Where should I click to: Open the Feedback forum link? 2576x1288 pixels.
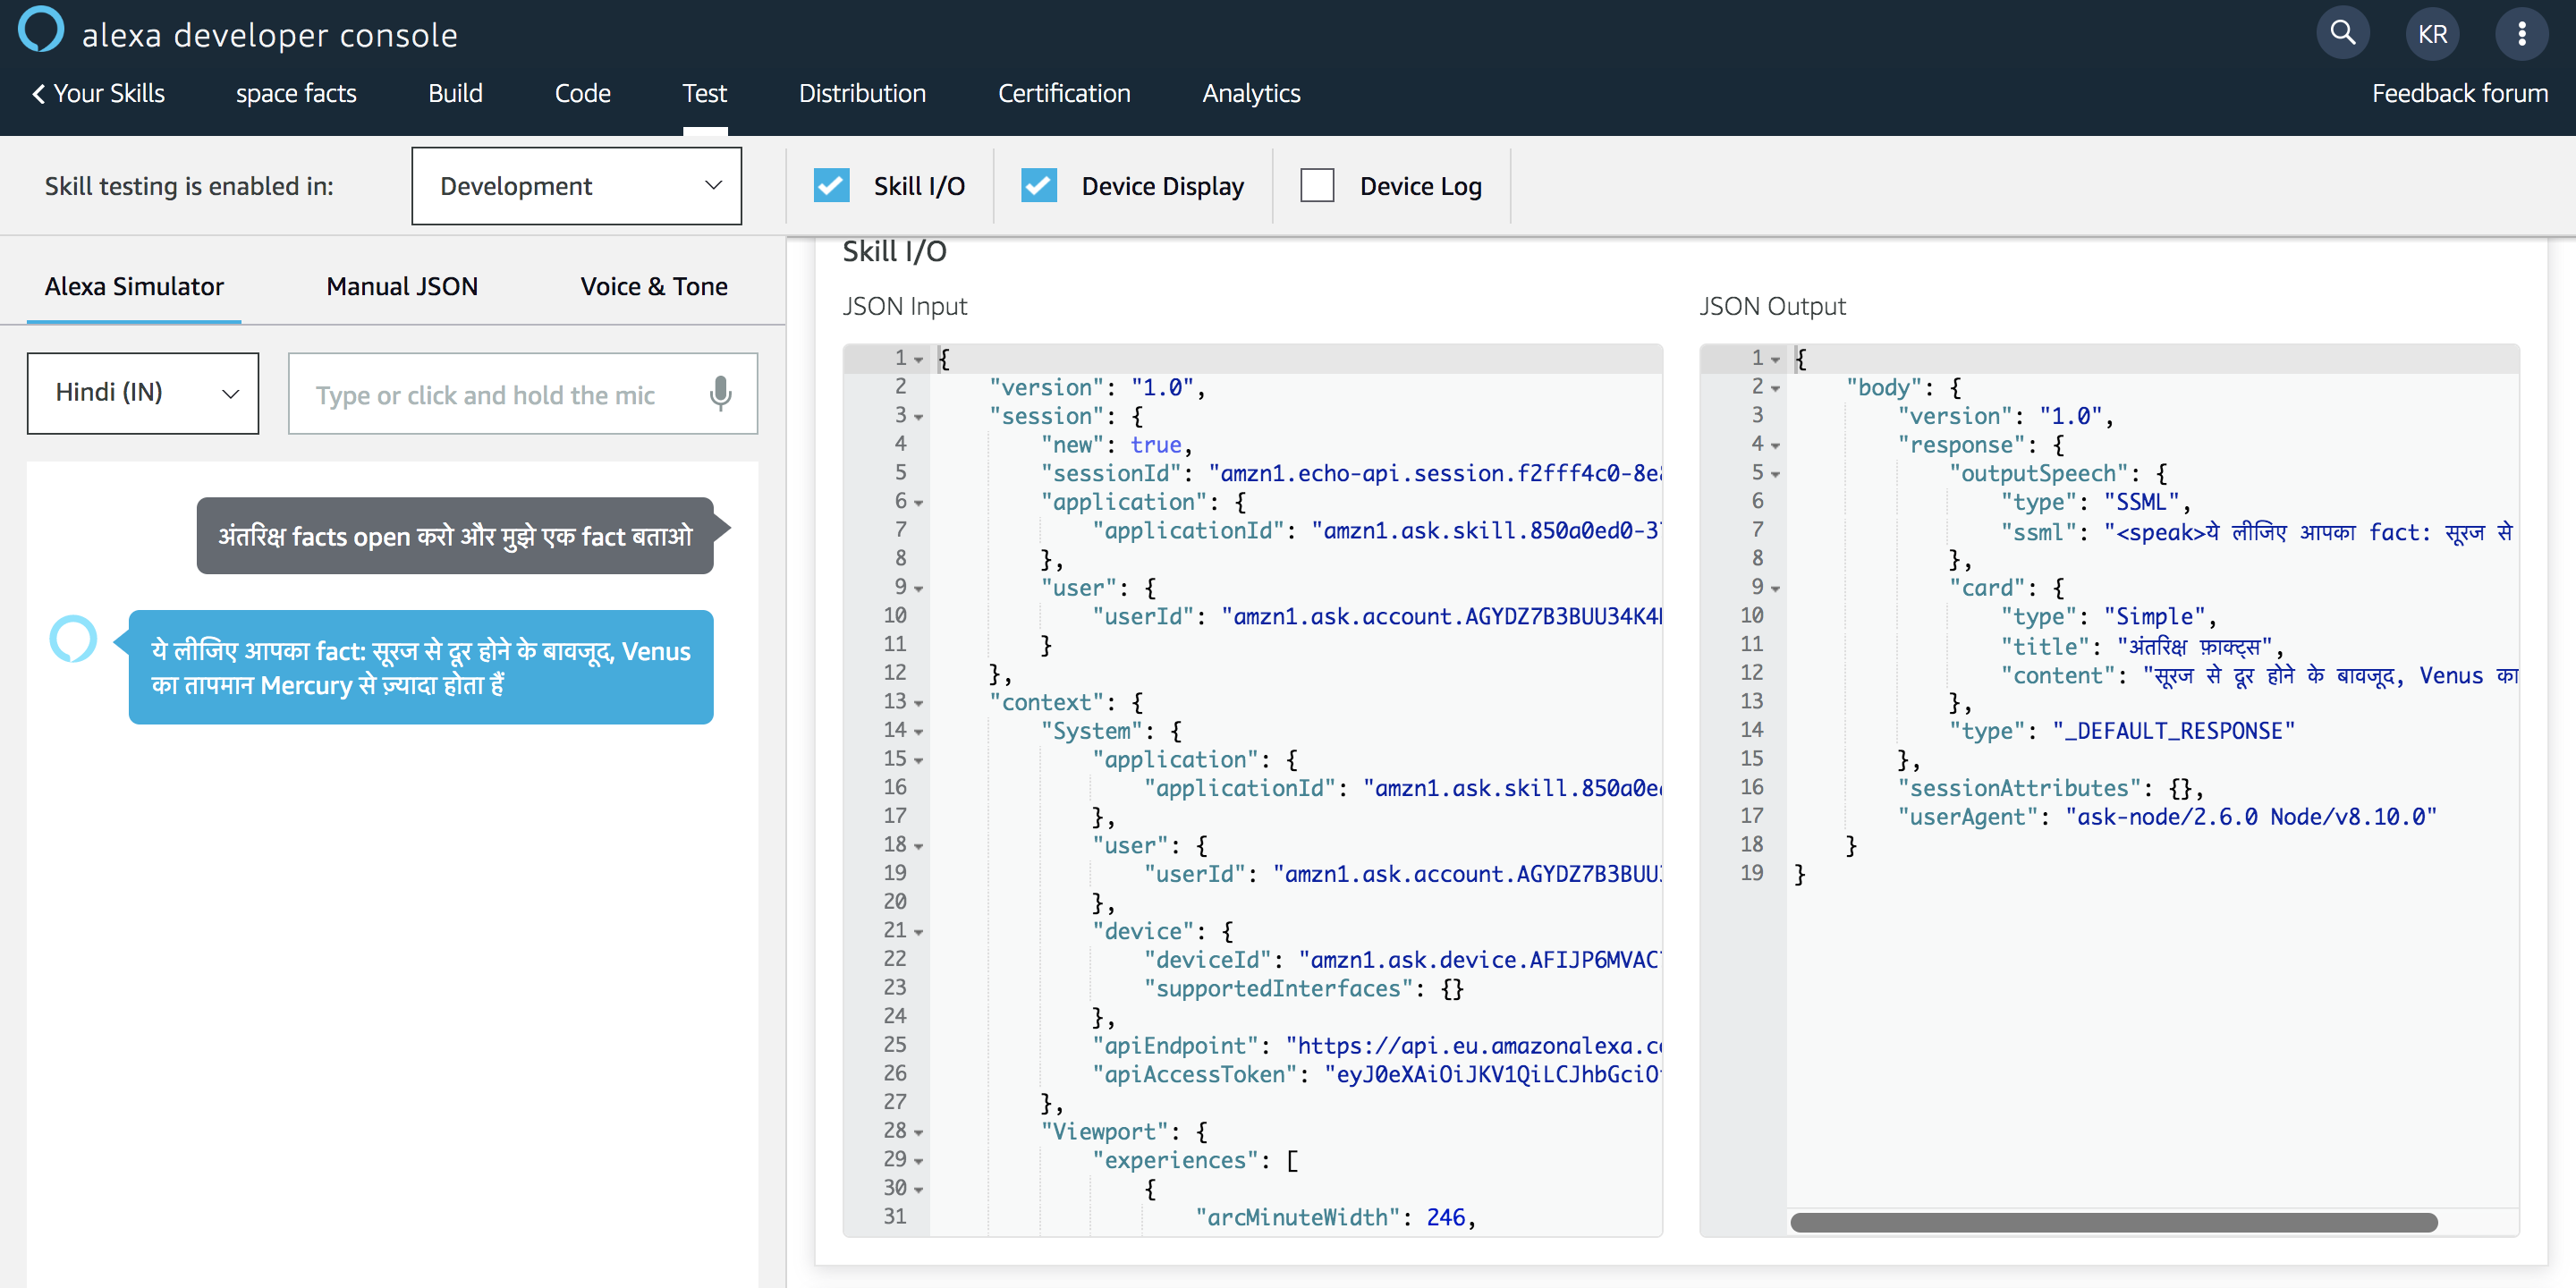(x=2461, y=93)
